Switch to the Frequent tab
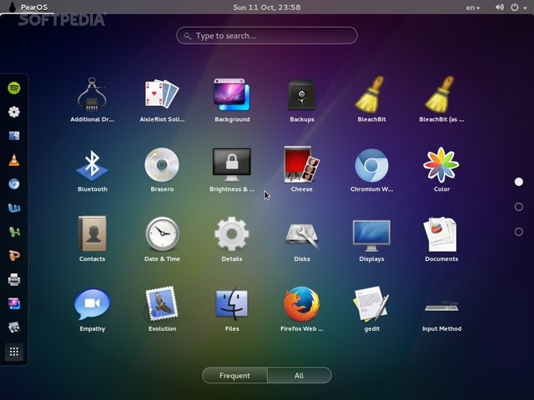Image resolution: width=534 pixels, height=400 pixels. point(234,376)
